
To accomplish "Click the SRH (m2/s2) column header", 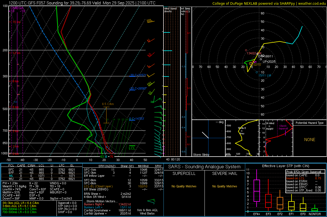I will click(108, 166).
